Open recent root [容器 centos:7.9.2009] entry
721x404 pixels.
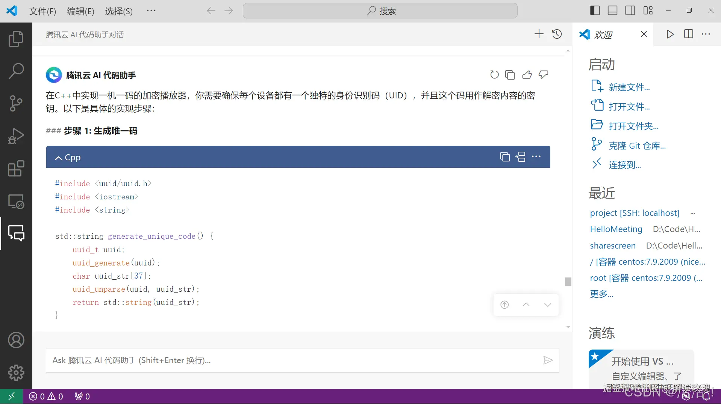point(646,278)
